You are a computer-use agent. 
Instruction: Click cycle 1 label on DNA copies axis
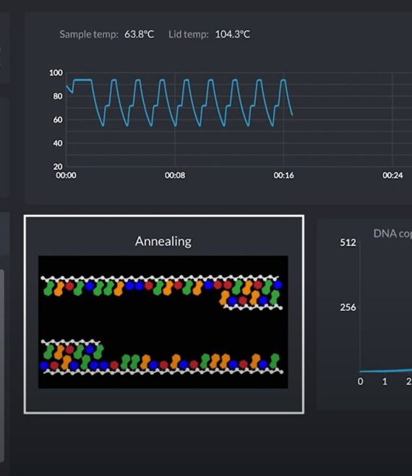click(x=385, y=381)
